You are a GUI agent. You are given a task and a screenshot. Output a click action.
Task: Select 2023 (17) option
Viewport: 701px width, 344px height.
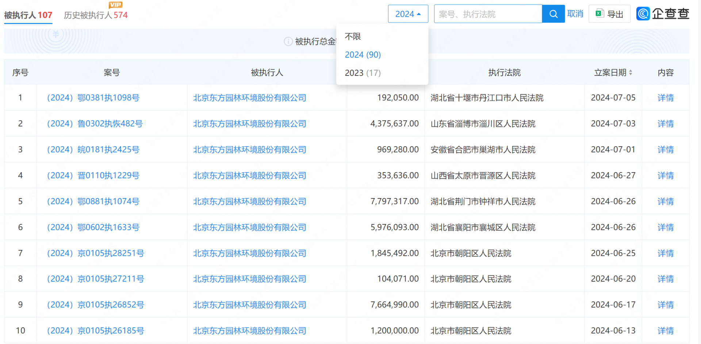(x=363, y=73)
